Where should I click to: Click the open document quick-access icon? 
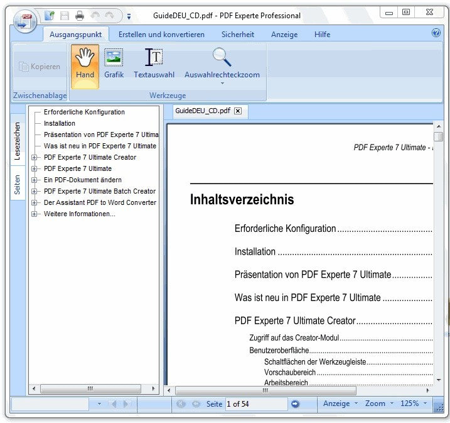coord(50,15)
